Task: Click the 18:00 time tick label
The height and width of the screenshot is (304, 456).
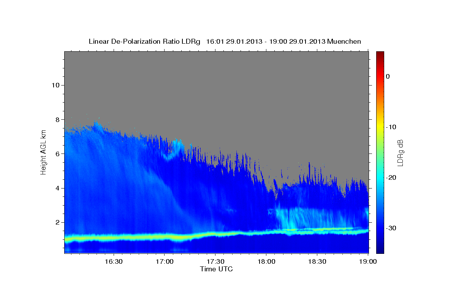Action: point(266,261)
